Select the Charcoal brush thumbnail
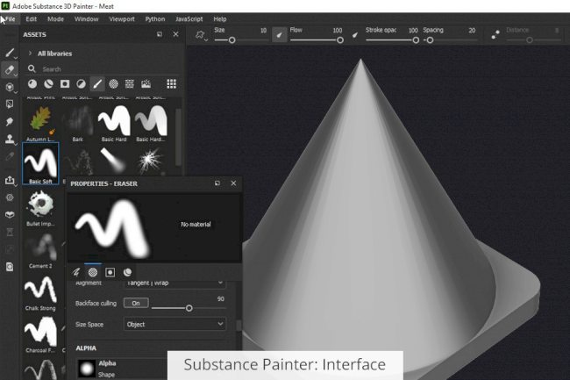The image size is (570, 380). (40, 331)
